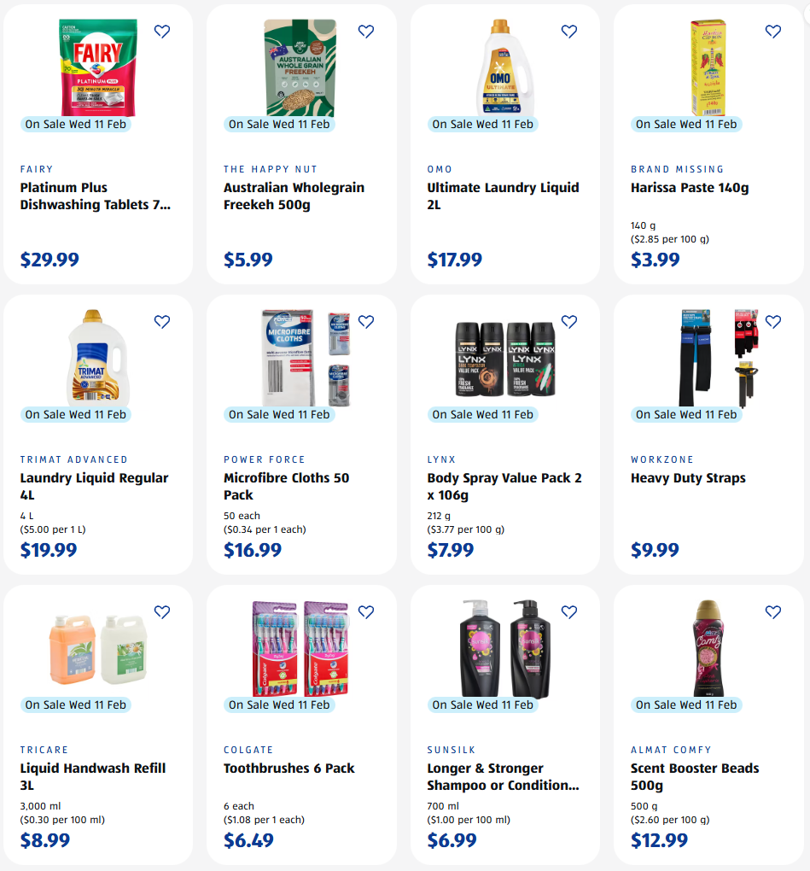Add Australian Wholegrain Freekeh to favorites
This screenshot has width=810, height=871.
click(x=366, y=32)
